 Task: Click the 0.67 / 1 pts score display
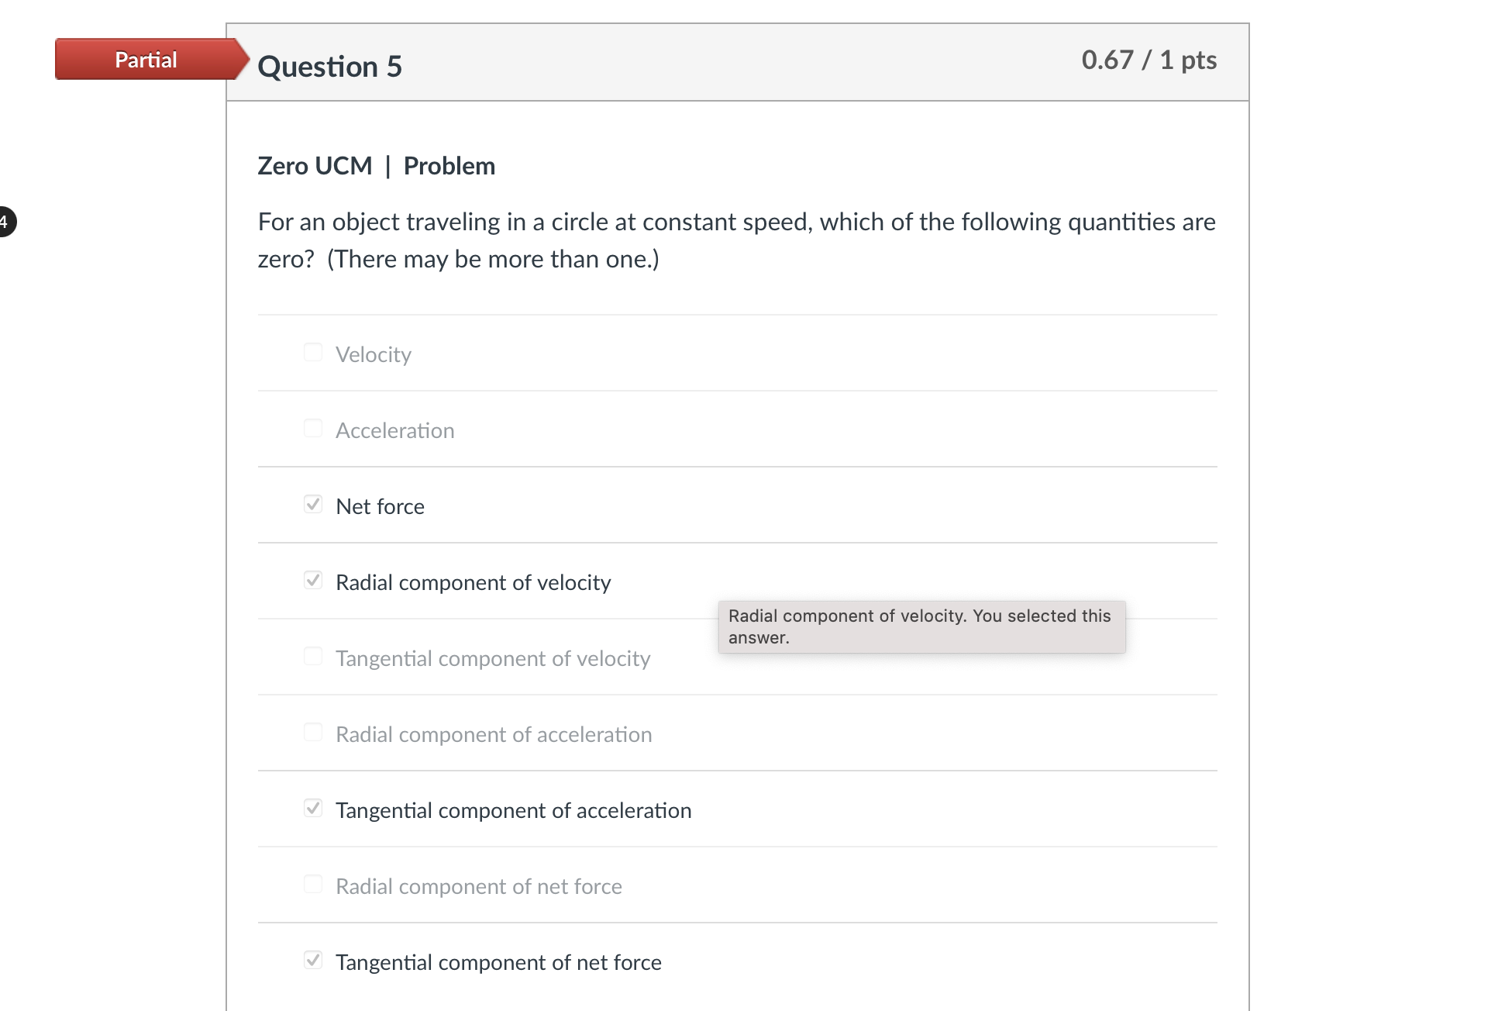click(1149, 60)
